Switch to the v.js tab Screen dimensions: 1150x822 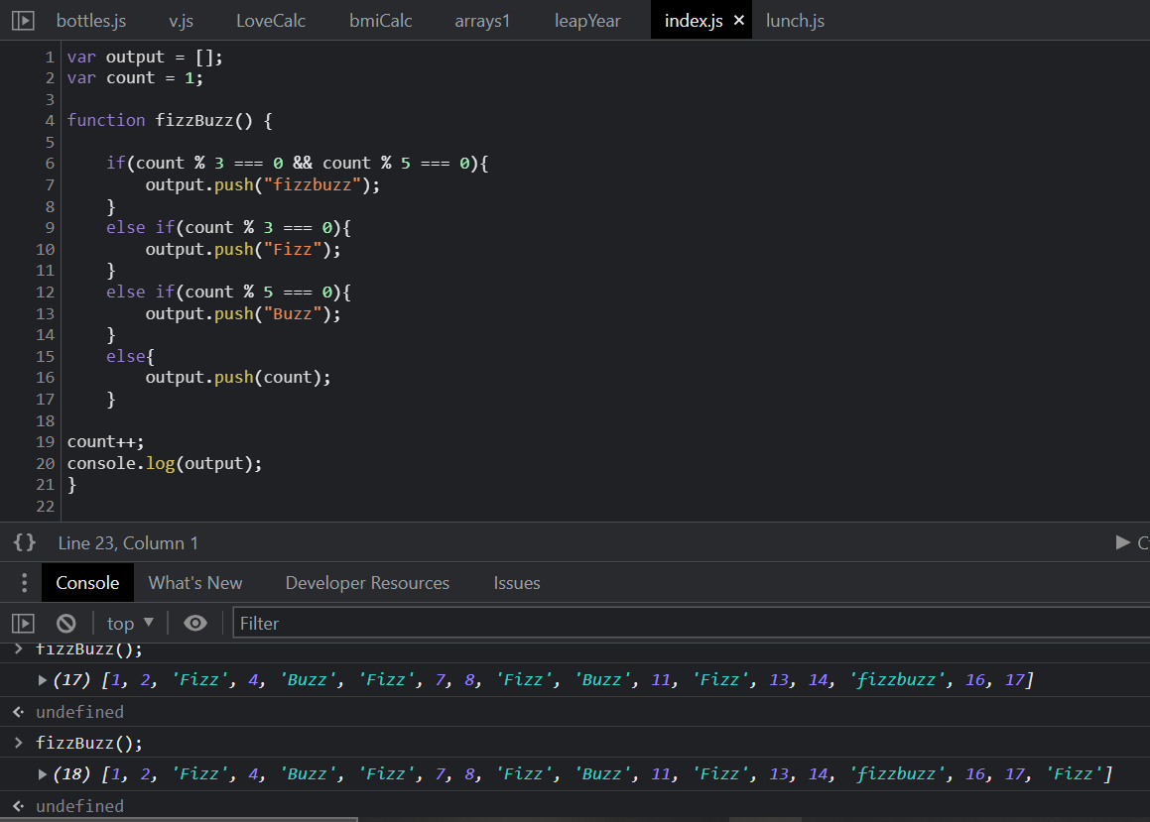point(182,21)
